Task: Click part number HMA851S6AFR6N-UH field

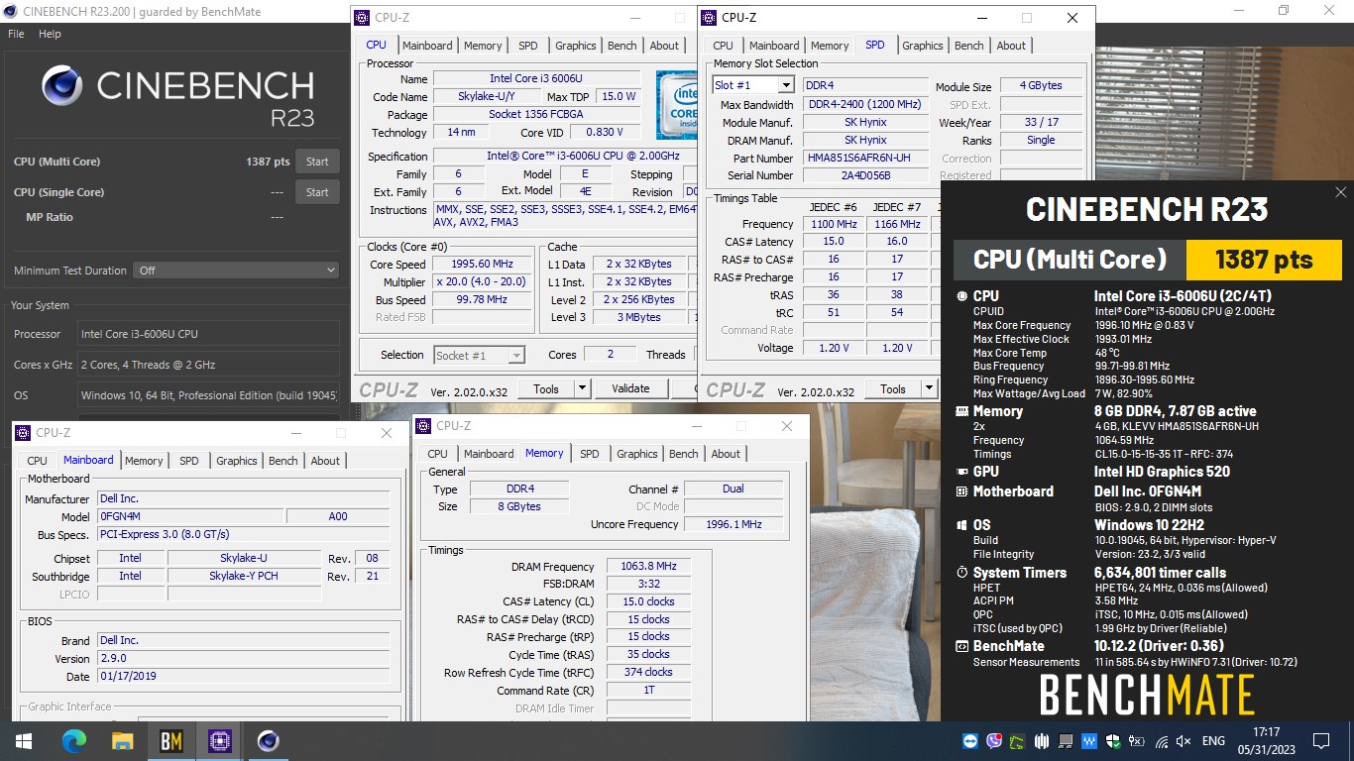Action: (865, 159)
